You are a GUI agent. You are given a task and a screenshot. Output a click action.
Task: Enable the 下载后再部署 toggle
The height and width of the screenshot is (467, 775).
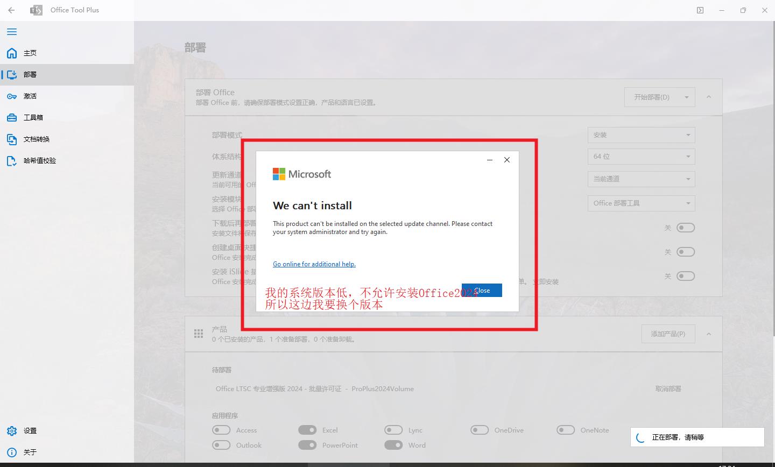click(x=686, y=227)
